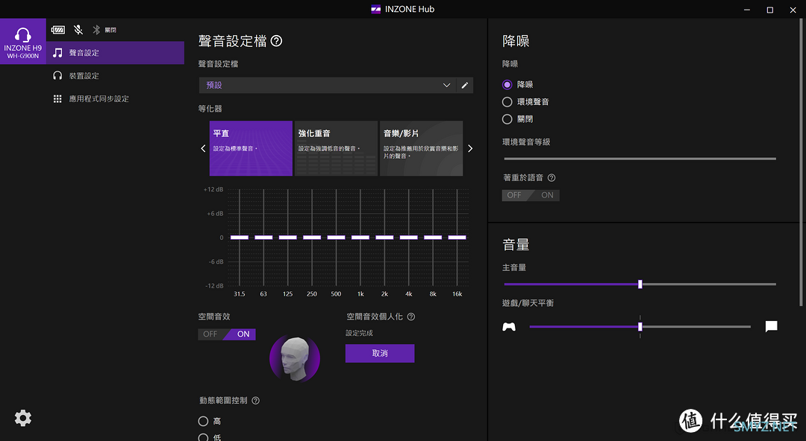The image size is (806, 441).
Task: Click the Bluetooth status icon
Action: (x=96, y=30)
